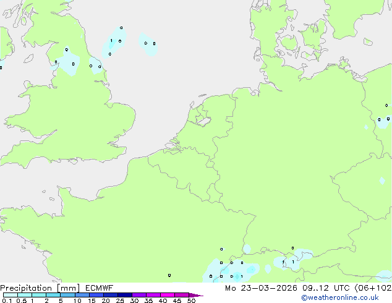Click the 15–20 mm legend color swatch
This screenshot has width=392, height=303.
(96, 295)
